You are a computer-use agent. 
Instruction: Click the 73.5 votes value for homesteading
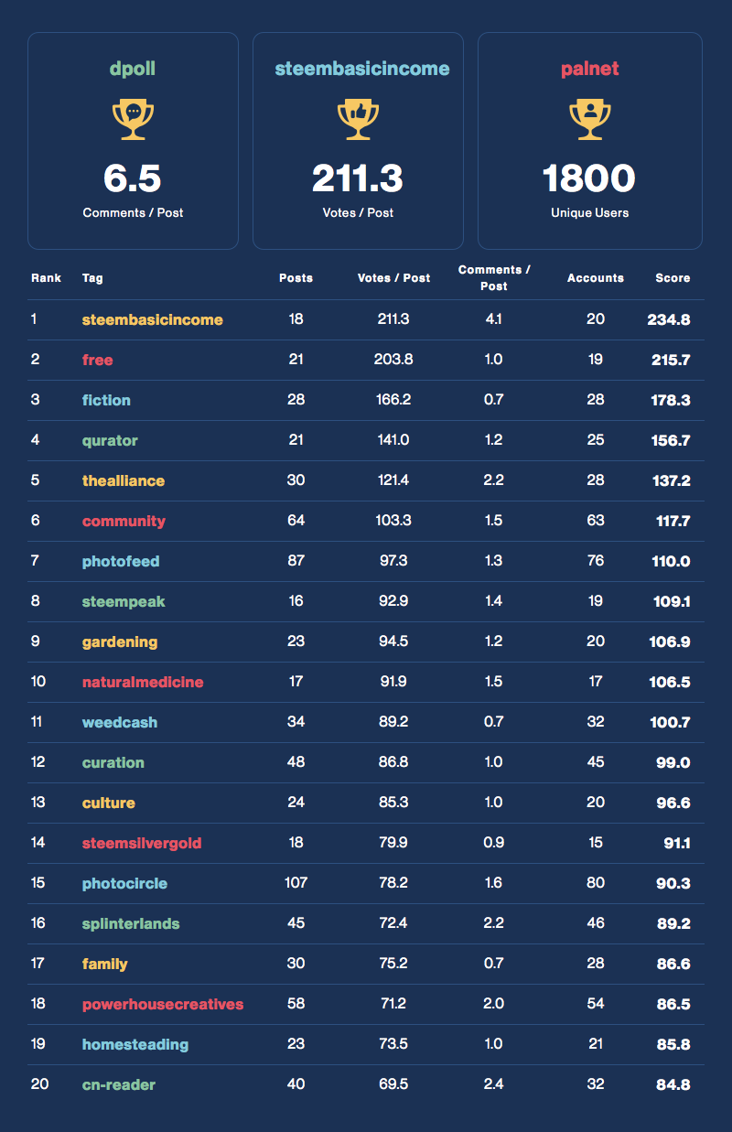(393, 1044)
